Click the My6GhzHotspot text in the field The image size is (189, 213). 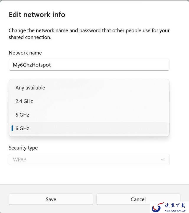click(x=32, y=65)
